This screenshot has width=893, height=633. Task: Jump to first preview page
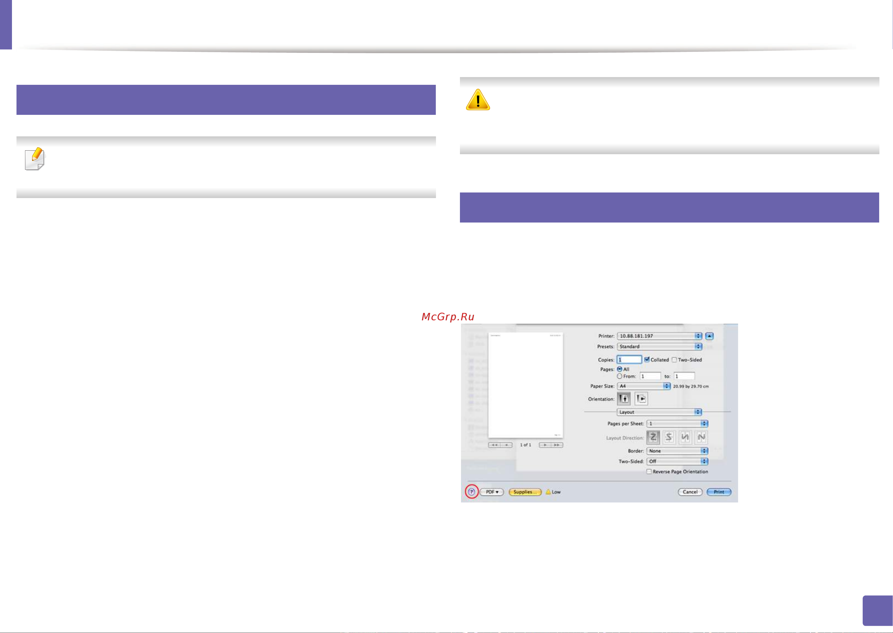pos(495,445)
